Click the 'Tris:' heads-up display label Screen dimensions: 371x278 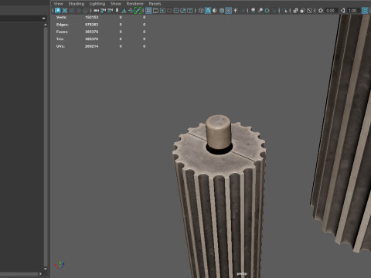(60, 39)
